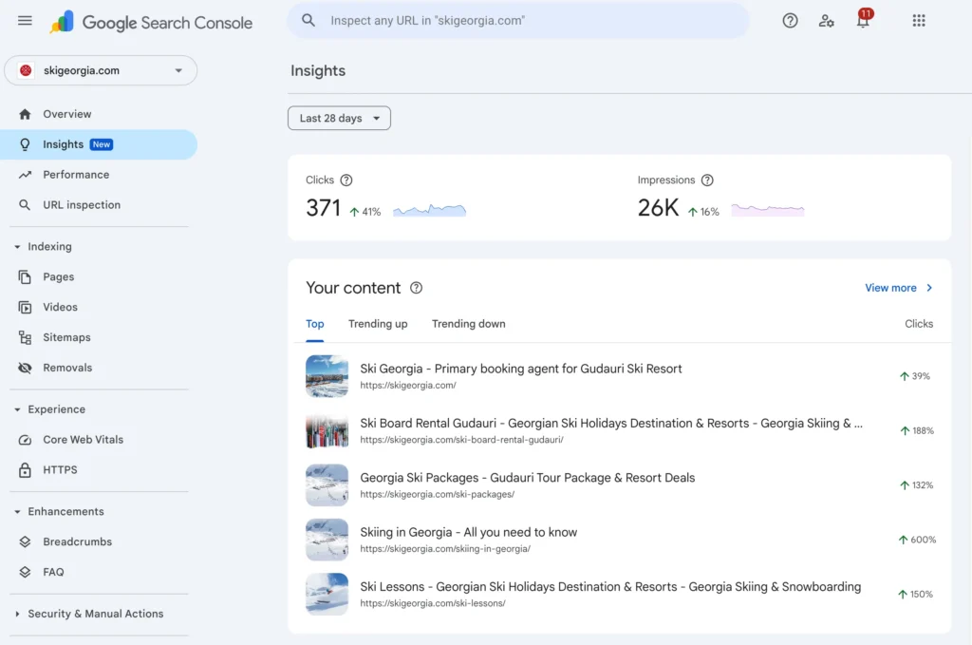Open the Google apps grid
Screen dimensions: 972x645
tap(918, 20)
